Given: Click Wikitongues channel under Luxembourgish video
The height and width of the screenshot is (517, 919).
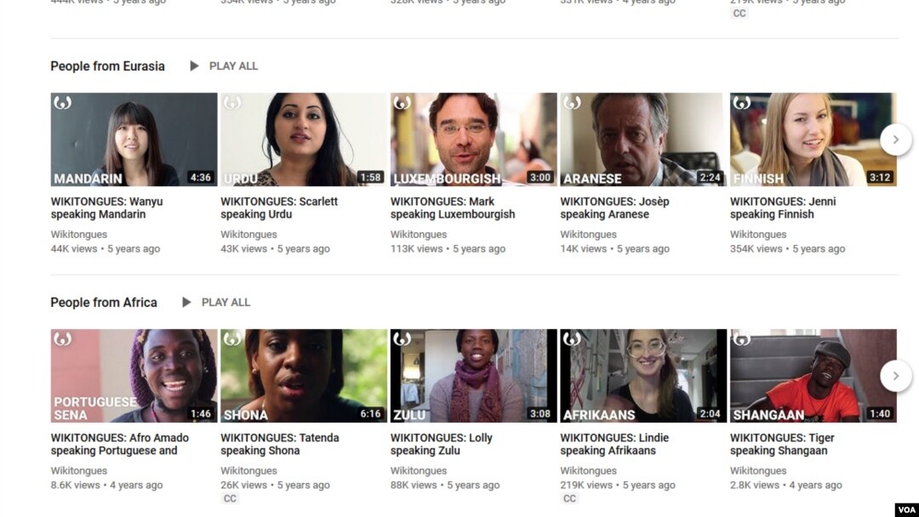Looking at the screenshot, I should (419, 234).
